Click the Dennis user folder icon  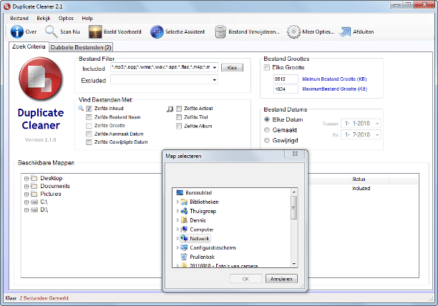pyautogui.click(x=184, y=220)
